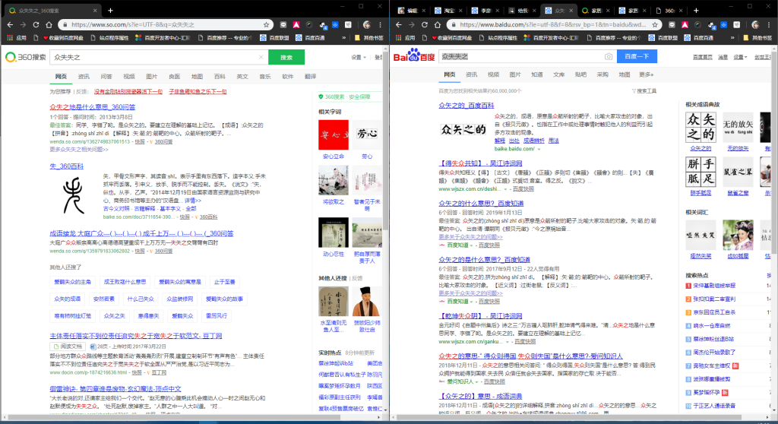Switch to 图片 tab on Baidu
Image resolution: width=778 pixels, height=424 pixels.
pos(515,74)
